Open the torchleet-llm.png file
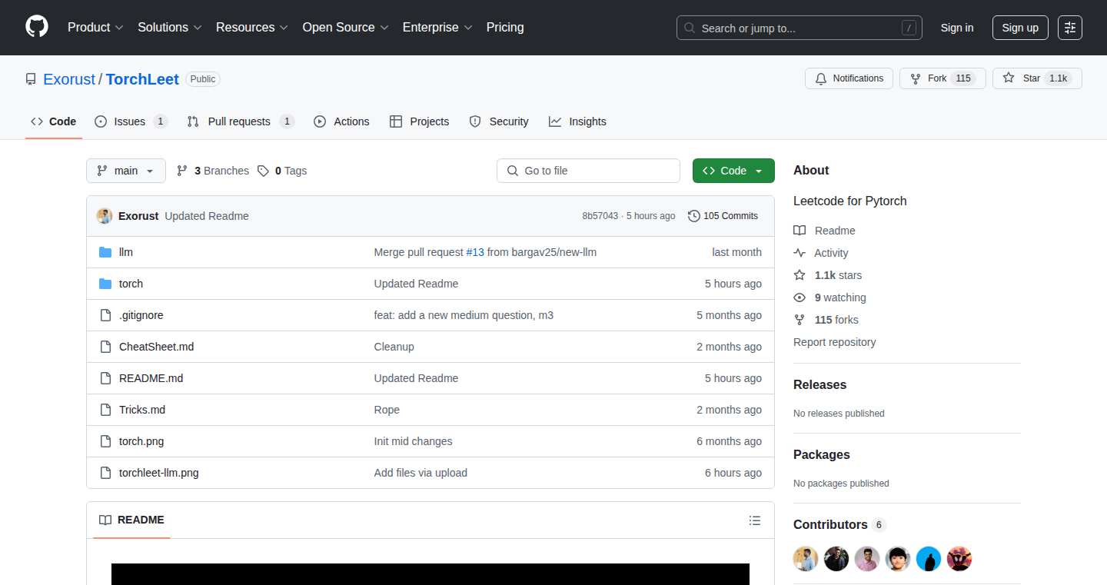Image resolution: width=1107 pixels, height=585 pixels. (x=159, y=473)
